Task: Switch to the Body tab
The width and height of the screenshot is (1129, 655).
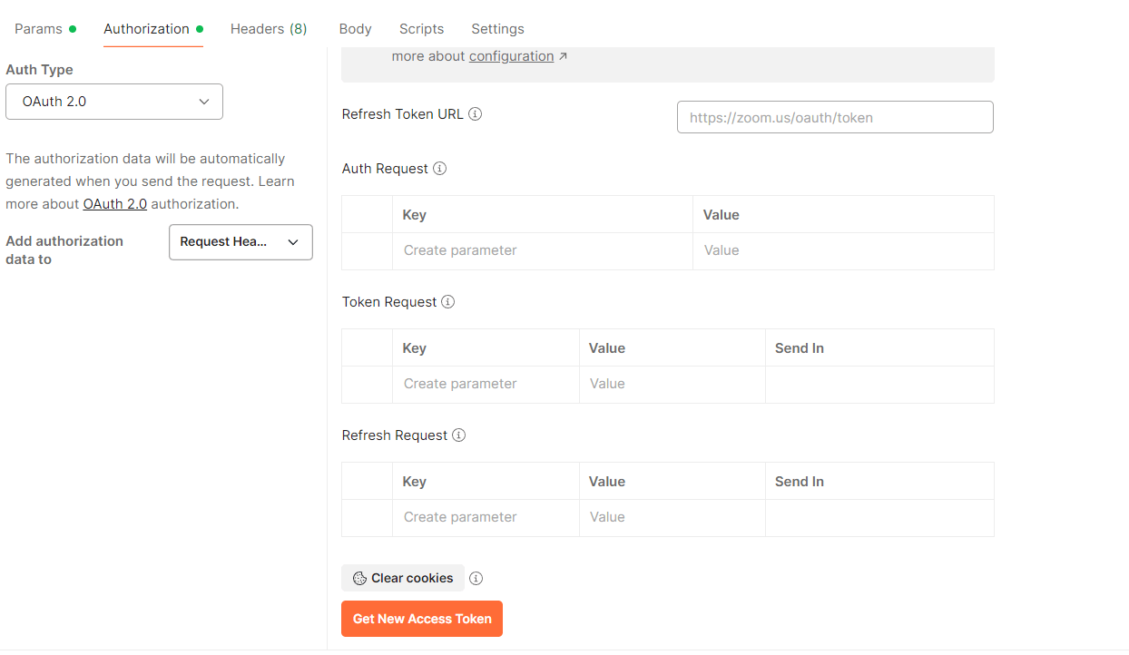Action: click(355, 29)
